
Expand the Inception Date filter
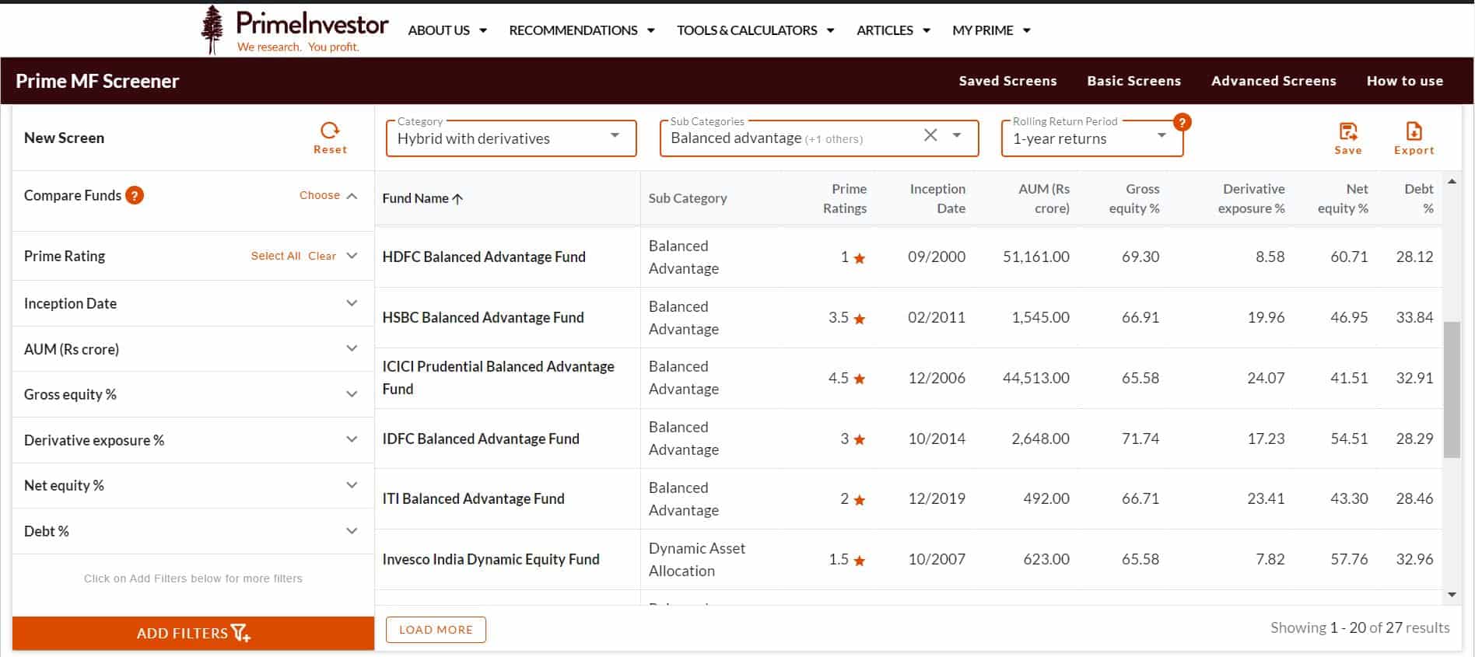(352, 303)
